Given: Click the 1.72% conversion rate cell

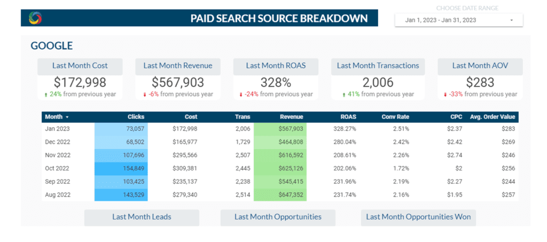Looking at the screenshot, I should tap(401, 168).
